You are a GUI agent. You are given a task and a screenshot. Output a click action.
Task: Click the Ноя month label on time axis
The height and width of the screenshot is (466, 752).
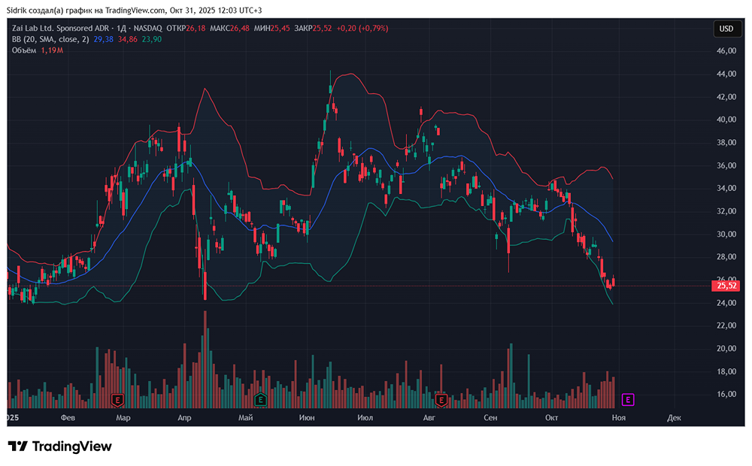[x=619, y=418]
